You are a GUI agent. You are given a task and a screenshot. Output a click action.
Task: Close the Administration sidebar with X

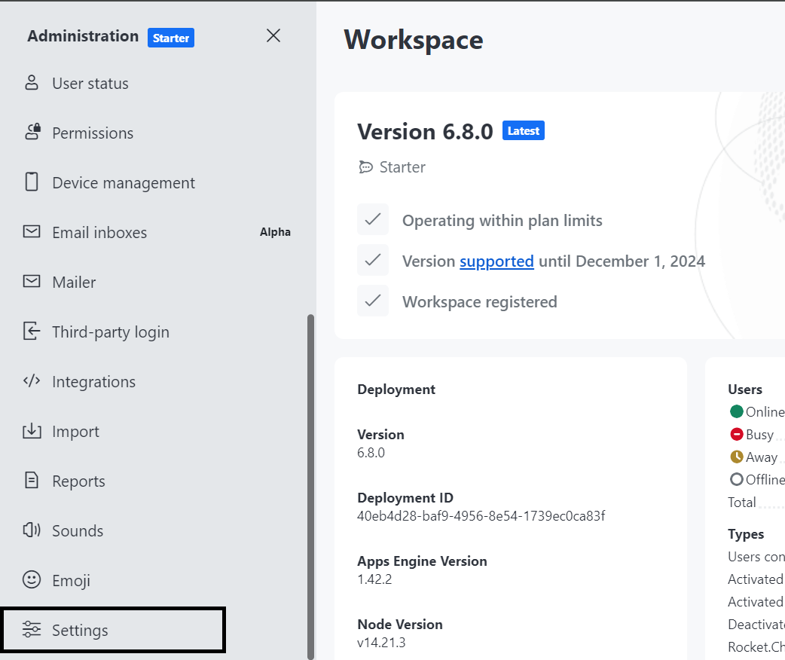coord(273,35)
